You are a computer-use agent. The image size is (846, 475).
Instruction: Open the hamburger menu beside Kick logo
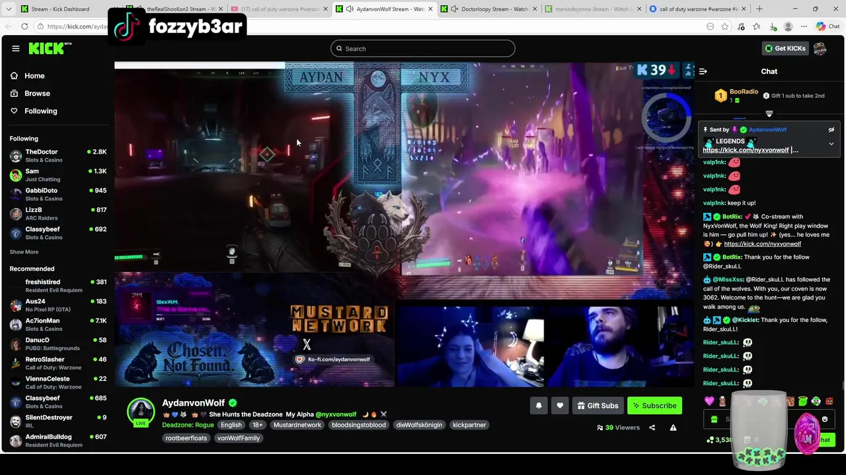pyautogui.click(x=16, y=48)
